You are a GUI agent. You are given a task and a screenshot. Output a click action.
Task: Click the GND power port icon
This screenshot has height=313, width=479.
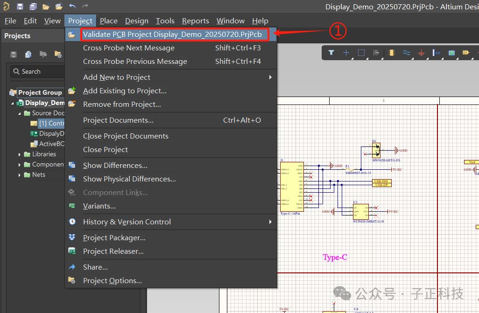point(421,53)
